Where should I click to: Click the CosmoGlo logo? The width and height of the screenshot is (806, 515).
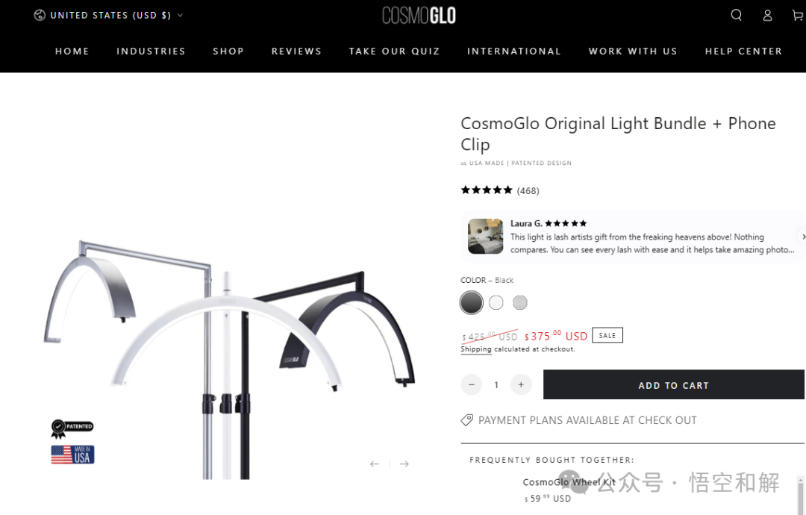click(x=419, y=16)
